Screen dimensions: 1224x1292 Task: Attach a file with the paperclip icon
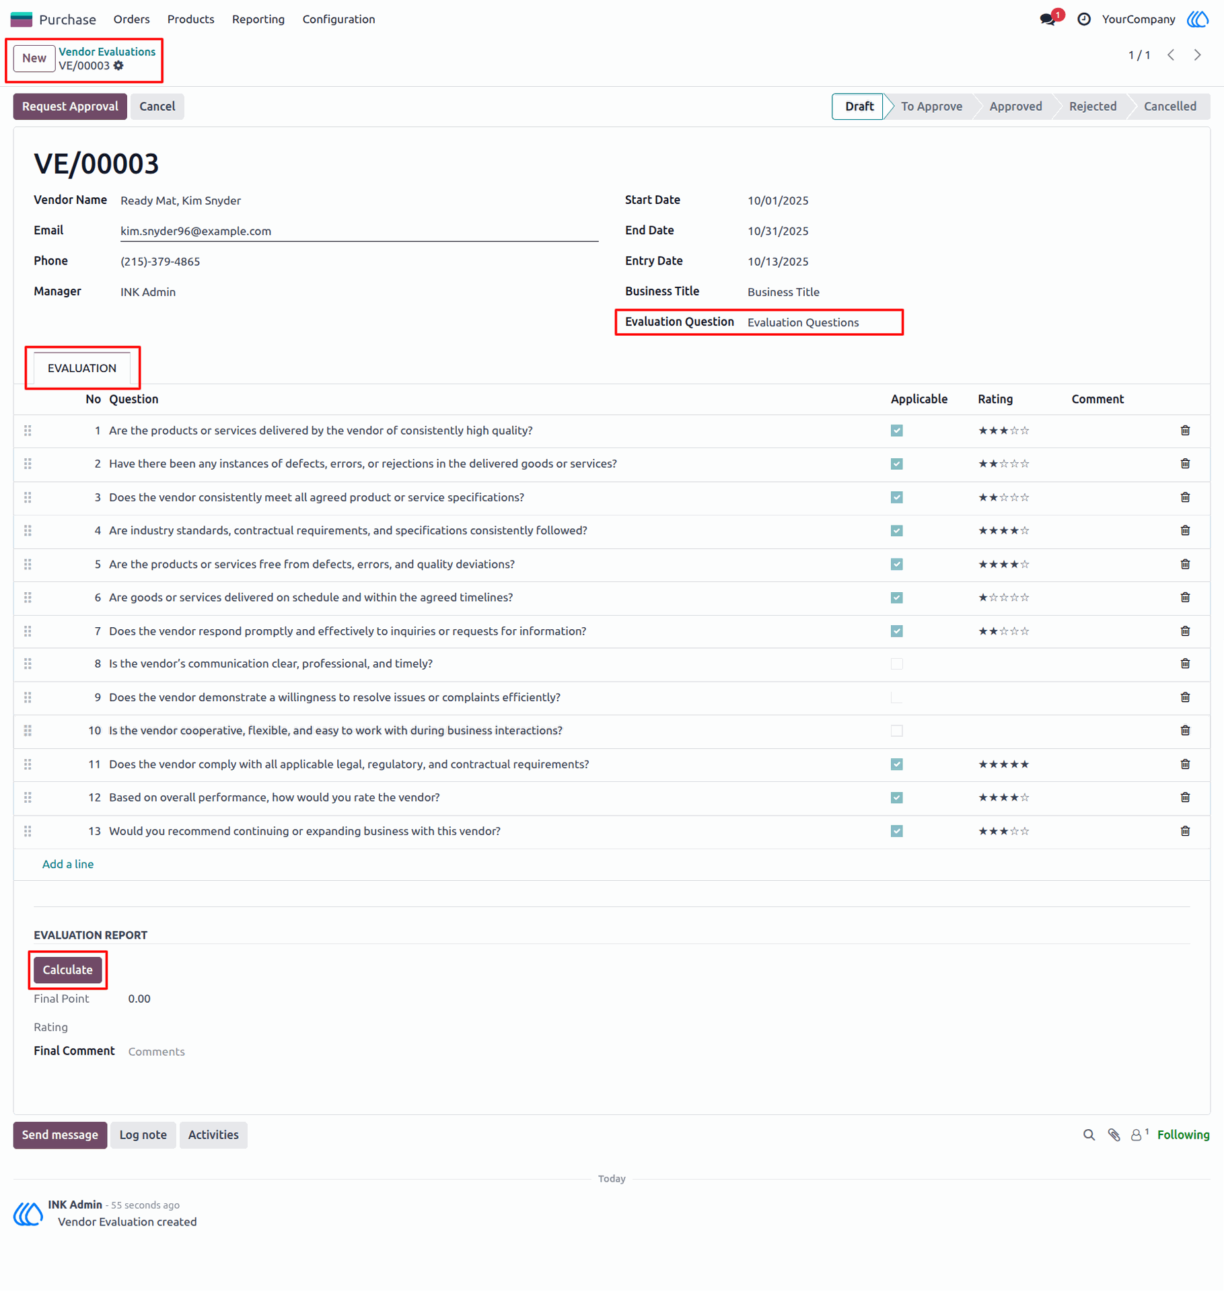(x=1114, y=1135)
